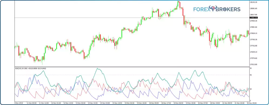Click the 28017.85 price axis label
This screenshot has width=269, height=105.
click(x=254, y=15)
